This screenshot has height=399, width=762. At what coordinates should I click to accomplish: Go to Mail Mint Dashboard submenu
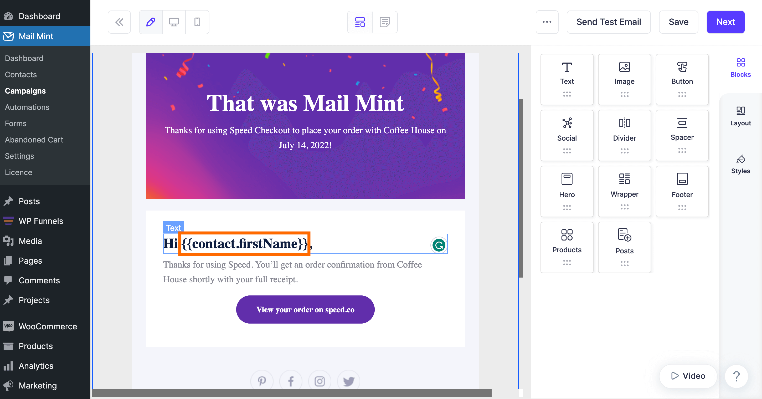pos(24,58)
